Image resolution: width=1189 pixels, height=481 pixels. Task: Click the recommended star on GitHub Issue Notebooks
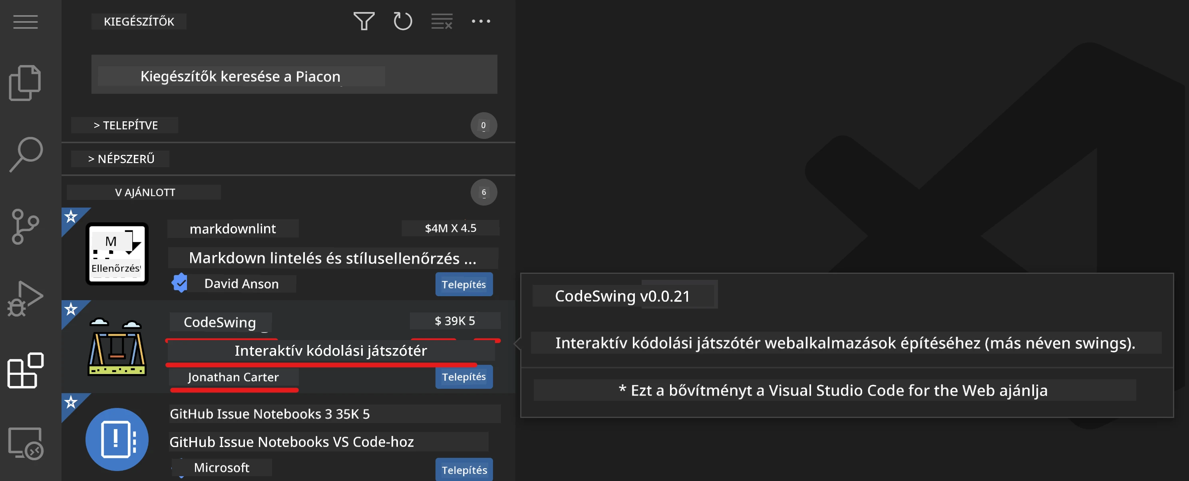coord(71,402)
